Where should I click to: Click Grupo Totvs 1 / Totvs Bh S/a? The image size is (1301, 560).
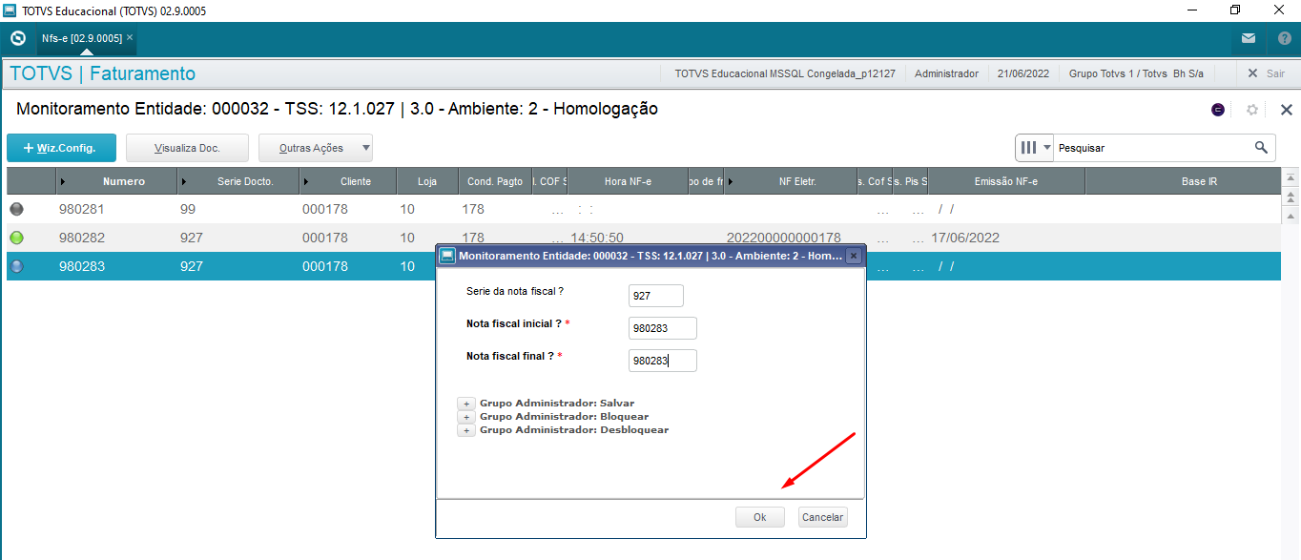coord(1136,73)
